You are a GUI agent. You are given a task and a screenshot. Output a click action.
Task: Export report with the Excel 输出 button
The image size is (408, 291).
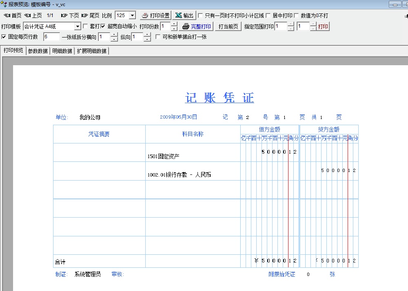point(184,15)
